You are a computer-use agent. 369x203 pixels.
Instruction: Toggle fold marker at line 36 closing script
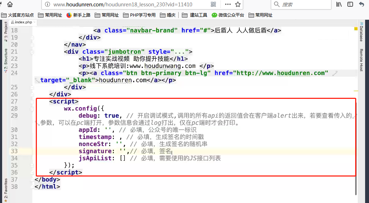pos(32,173)
